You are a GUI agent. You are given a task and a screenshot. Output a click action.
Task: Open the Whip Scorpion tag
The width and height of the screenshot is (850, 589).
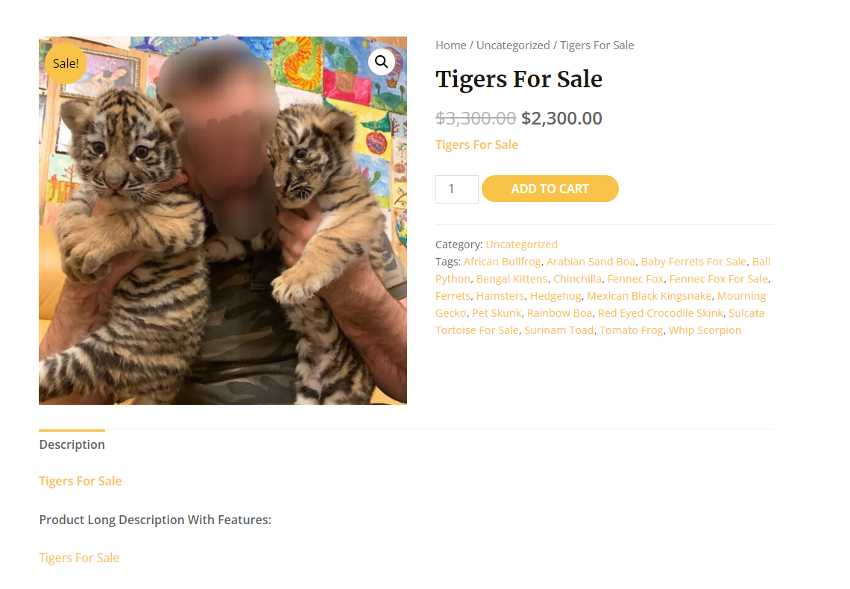pyautogui.click(x=705, y=330)
